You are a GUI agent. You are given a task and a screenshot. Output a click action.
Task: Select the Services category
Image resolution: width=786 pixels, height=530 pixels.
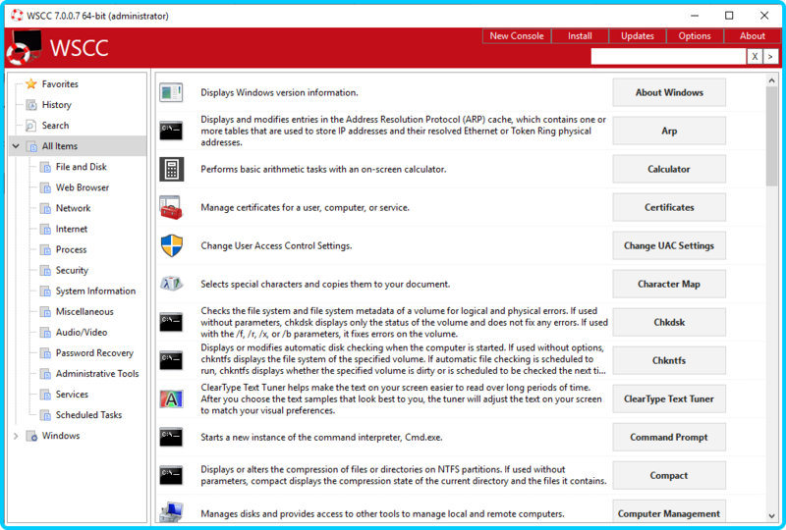[72, 395]
